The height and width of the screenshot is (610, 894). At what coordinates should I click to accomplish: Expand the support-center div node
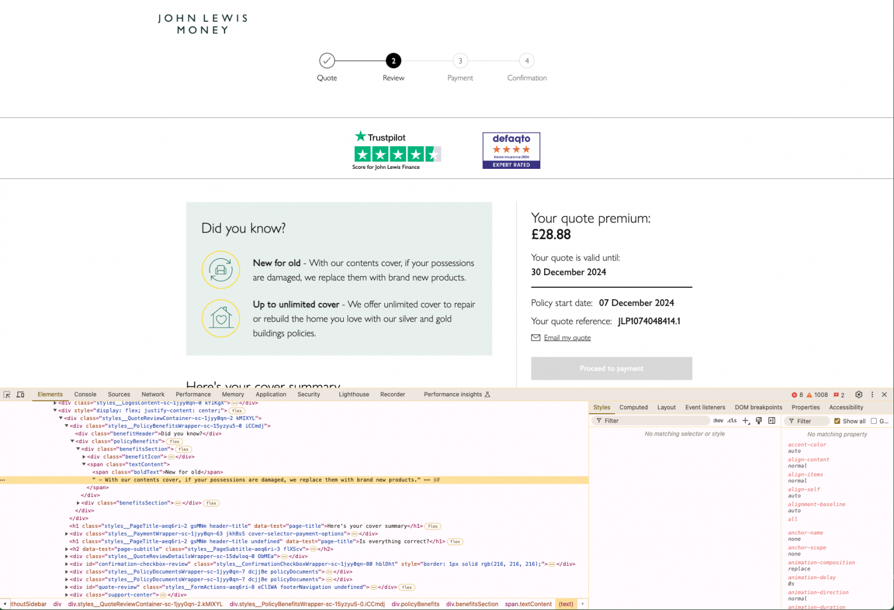click(66, 595)
